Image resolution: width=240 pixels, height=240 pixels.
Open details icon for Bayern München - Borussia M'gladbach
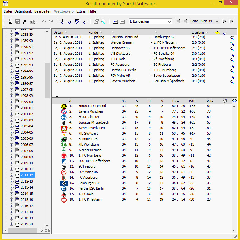[232, 81]
